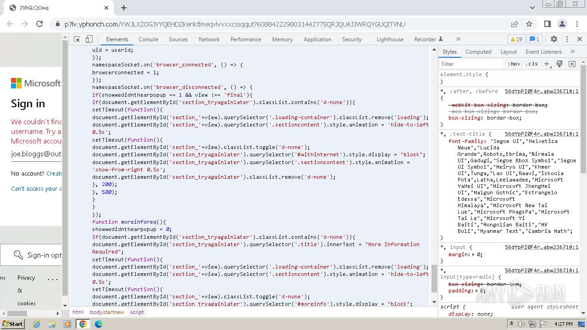Open File Explorer from taskbar
The width and height of the screenshot is (587, 330).
(x=52, y=324)
